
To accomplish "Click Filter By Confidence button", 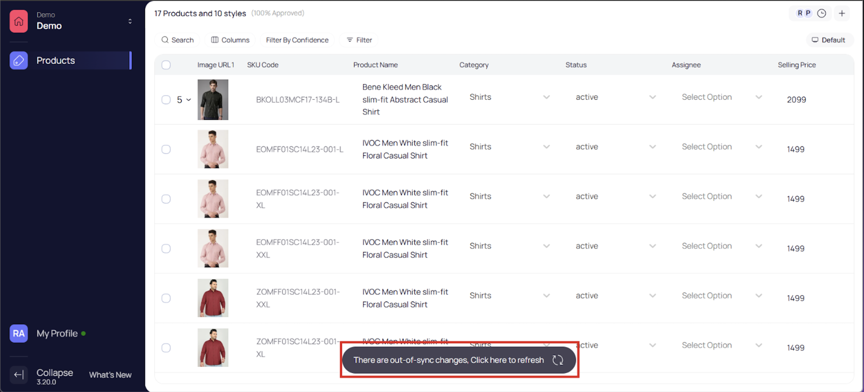I will (x=297, y=40).
